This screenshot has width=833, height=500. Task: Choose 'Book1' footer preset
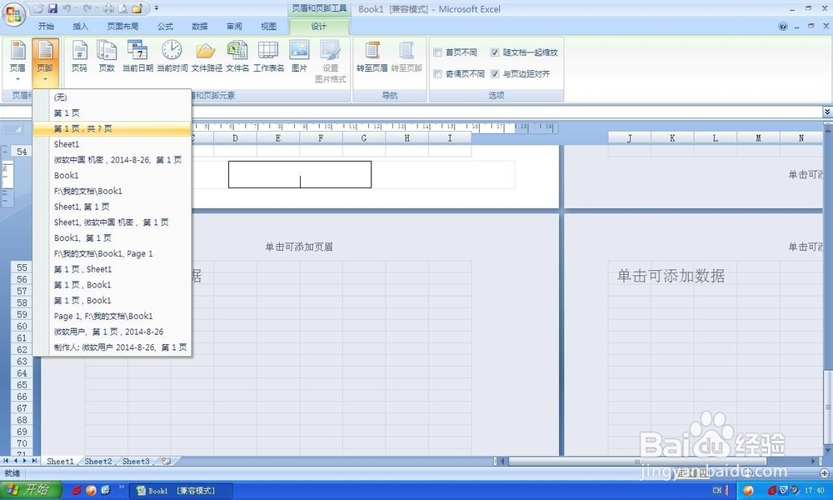pyautogui.click(x=112, y=175)
